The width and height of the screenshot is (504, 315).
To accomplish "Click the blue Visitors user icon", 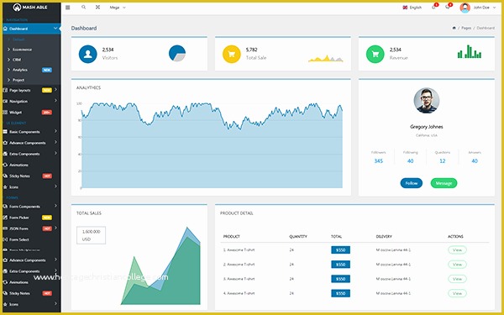I will click(x=87, y=54).
